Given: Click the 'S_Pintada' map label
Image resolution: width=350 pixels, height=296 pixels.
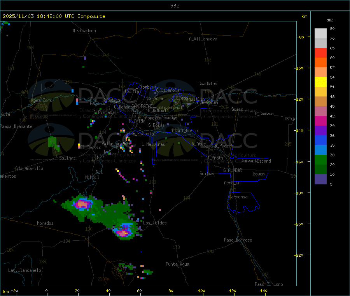Looking at the screenshot, I should tap(104, 112).
